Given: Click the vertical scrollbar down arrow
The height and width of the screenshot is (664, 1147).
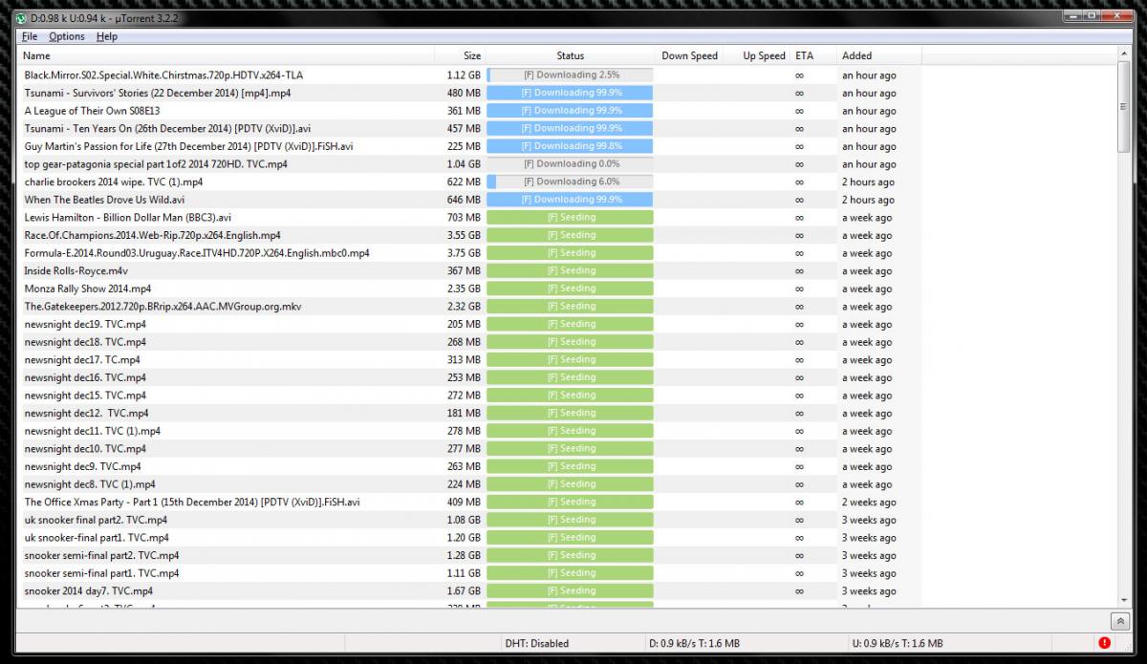Looking at the screenshot, I should pos(1123,597).
